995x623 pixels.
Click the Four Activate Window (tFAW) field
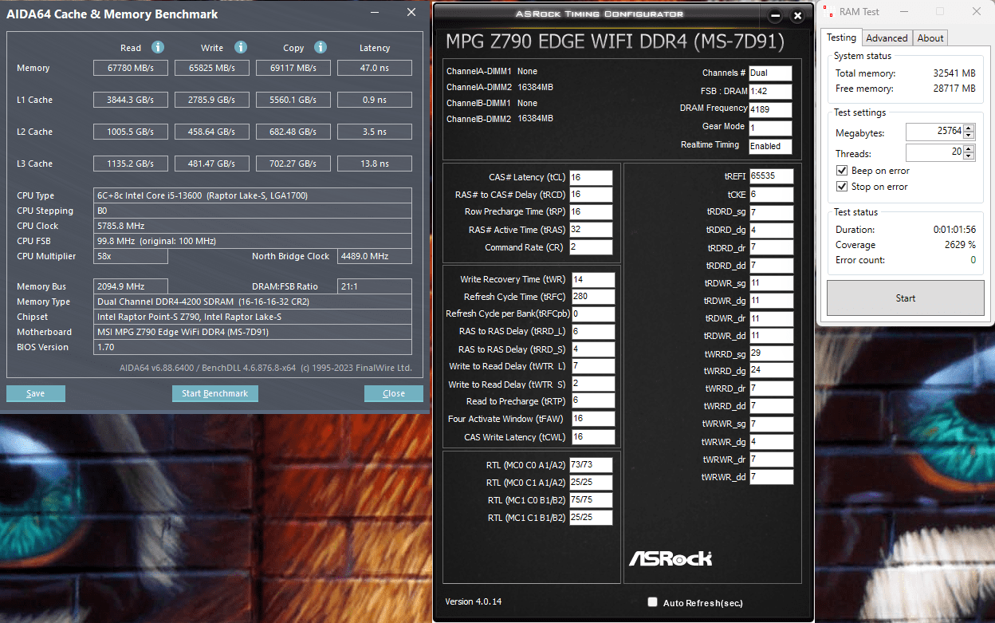(593, 419)
